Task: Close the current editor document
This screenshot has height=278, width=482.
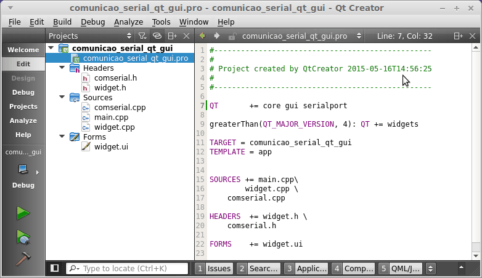Action: pos(473,36)
